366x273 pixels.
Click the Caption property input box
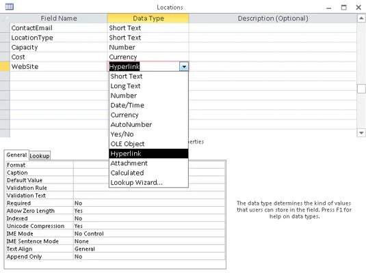click(149, 173)
